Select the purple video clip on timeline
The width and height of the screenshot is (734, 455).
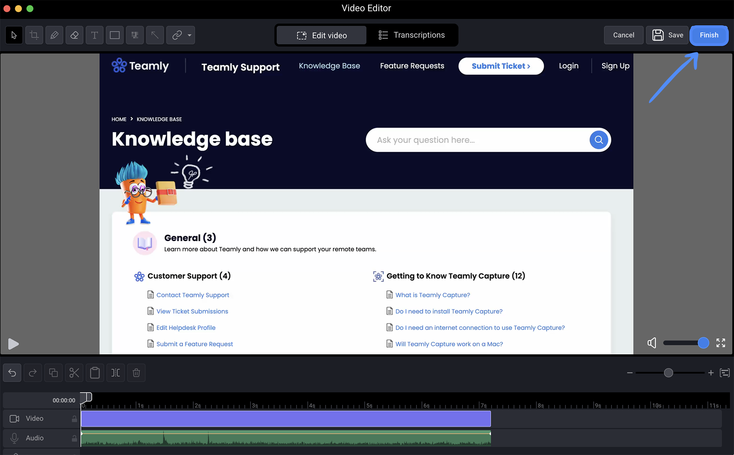286,419
